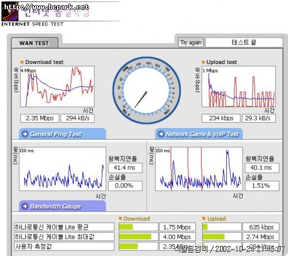Select the 2.35 Mbps download speed value
Image resolution: width=288 pixels, height=256 pixels.
point(40,118)
